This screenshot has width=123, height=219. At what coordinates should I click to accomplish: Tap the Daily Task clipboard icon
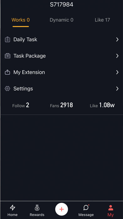8,40
